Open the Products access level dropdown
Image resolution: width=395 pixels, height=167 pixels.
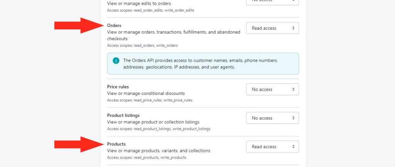[273, 147]
